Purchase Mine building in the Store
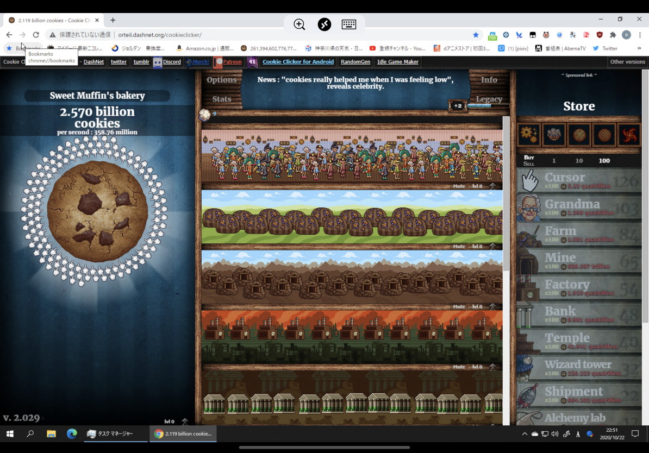The height and width of the screenshot is (453, 649). [579, 261]
